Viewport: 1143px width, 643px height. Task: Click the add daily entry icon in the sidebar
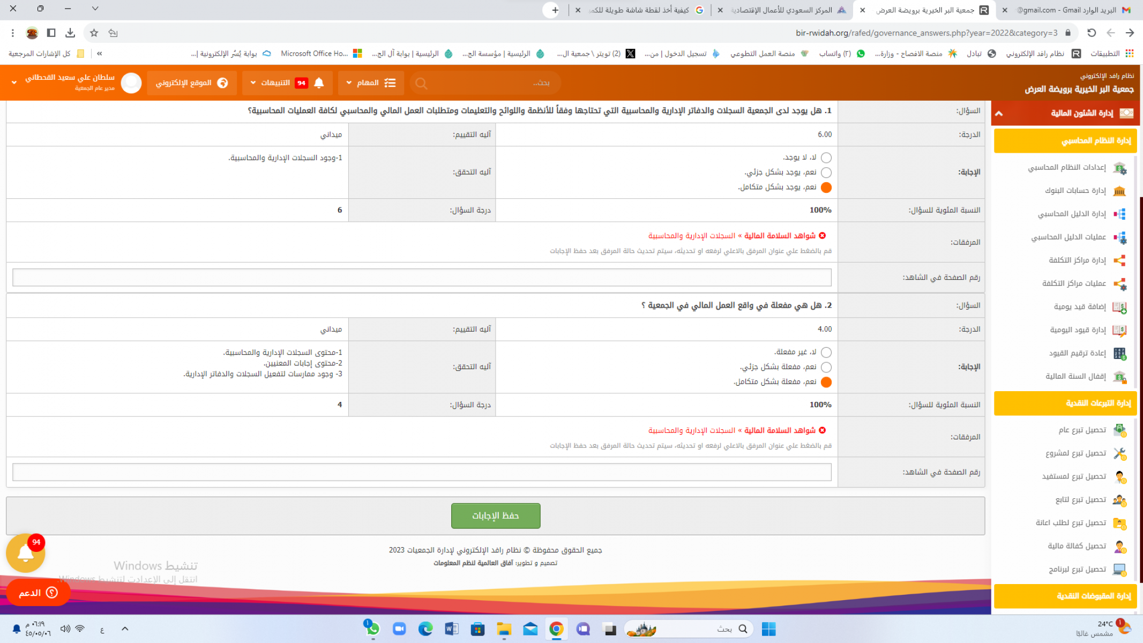(1119, 307)
